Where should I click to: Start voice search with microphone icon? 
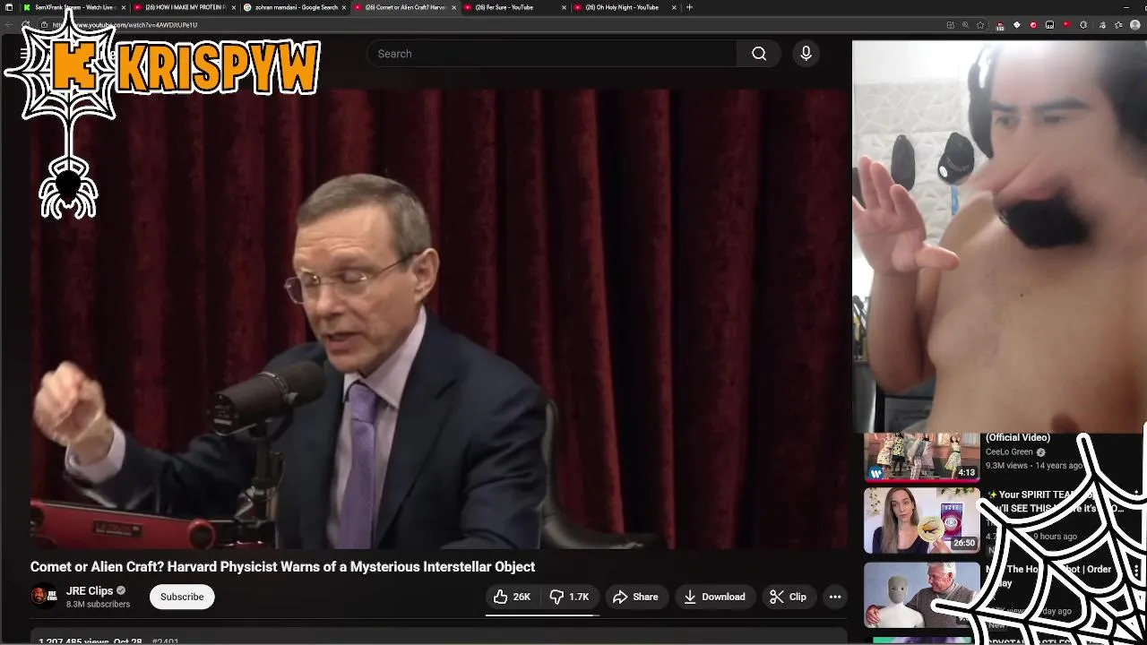(x=806, y=54)
